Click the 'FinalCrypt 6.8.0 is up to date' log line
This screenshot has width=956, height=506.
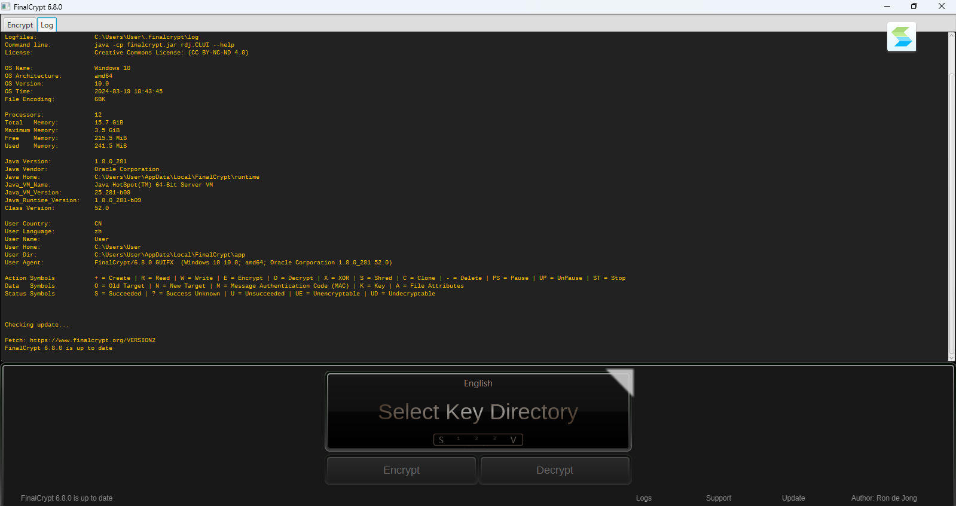click(59, 348)
